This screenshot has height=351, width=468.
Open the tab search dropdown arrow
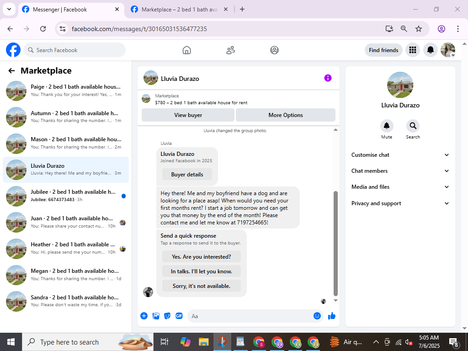[x=9, y=9]
